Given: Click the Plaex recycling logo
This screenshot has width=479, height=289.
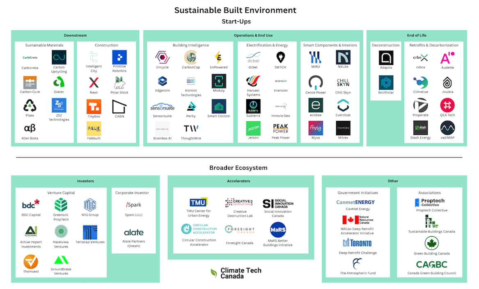Looking at the screenshot, I should click(30, 106).
